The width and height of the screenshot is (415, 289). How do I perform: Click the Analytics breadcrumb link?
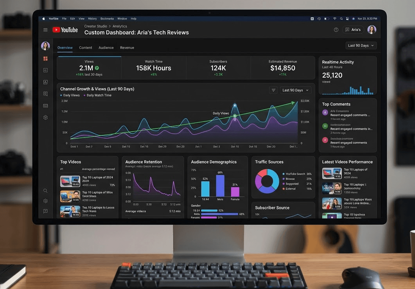pos(120,26)
